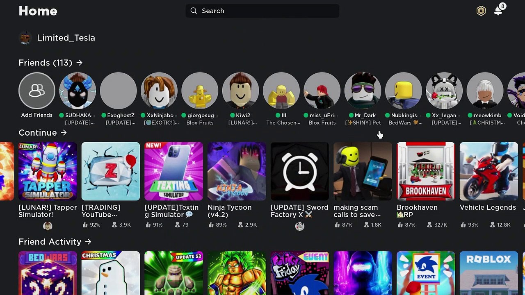This screenshot has width=525, height=295.
Task: Open Limited_Tesla profile avatar
Action: tap(25, 38)
